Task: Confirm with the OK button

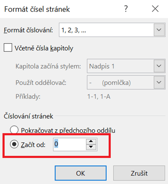Action: tap(80, 173)
